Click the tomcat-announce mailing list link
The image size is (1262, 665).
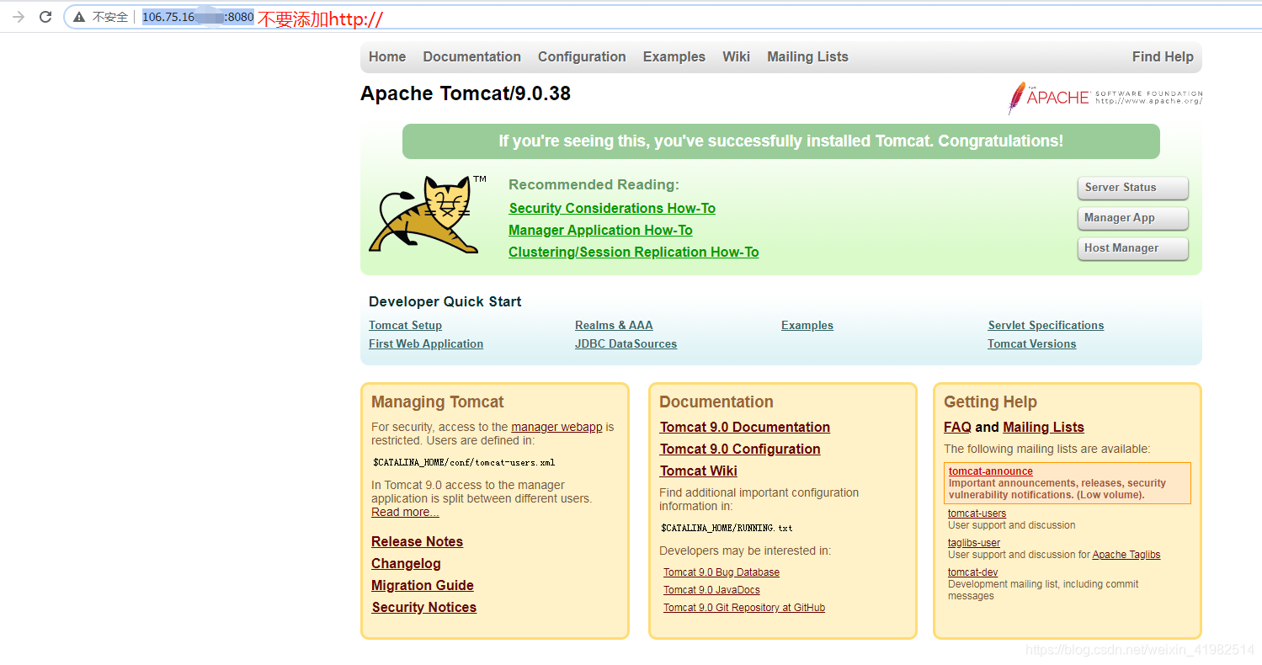pyautogui.click(x=990, y=471)
